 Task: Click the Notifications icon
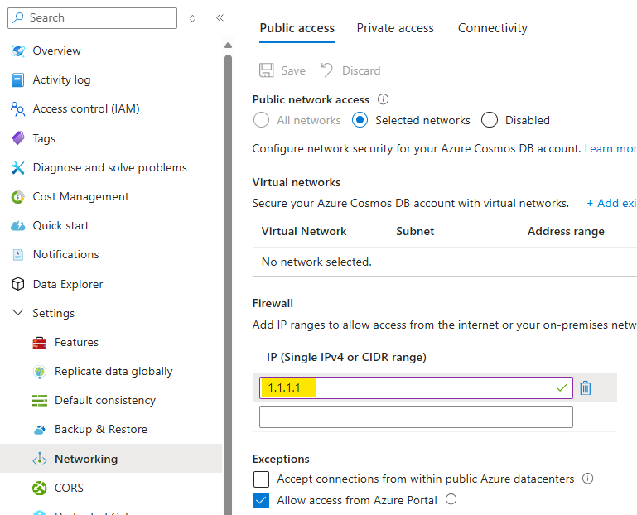pyautogui.click(x=18, y=255)
